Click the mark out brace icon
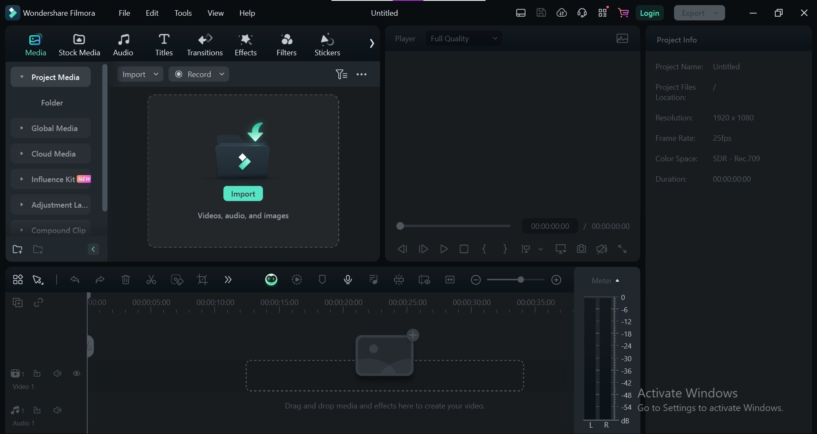The width and height of the screenshot is (817, 434). [x=505, y=249]
